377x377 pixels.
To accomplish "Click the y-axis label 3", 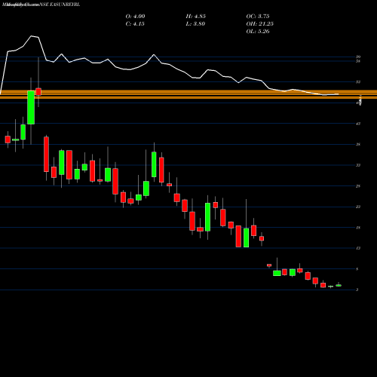I will [x=357, y=290].
